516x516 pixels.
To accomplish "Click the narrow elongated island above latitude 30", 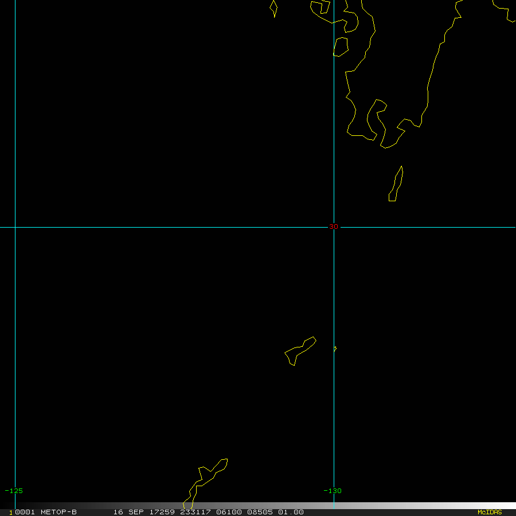I will [396, 183].
